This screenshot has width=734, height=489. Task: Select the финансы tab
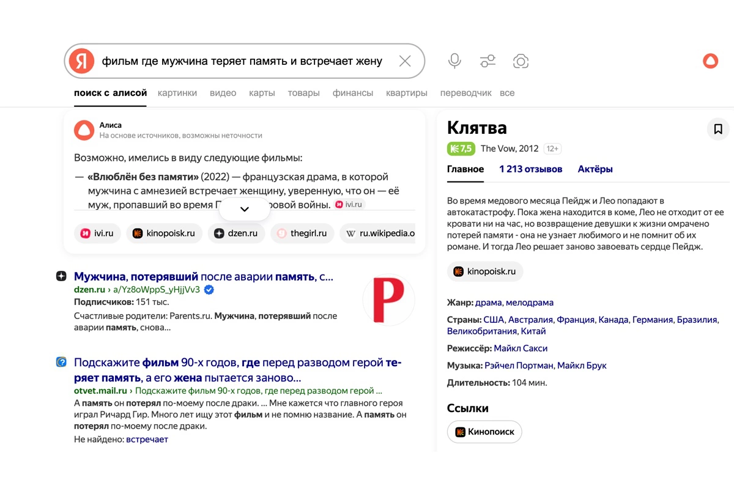click(353, 93)
